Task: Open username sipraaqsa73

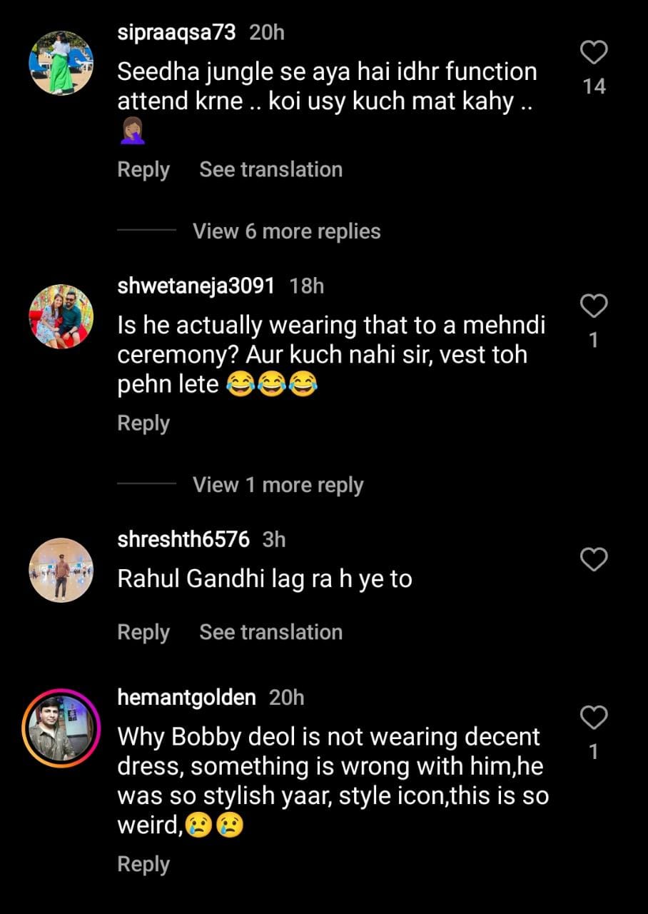Action: click(176, 33)
